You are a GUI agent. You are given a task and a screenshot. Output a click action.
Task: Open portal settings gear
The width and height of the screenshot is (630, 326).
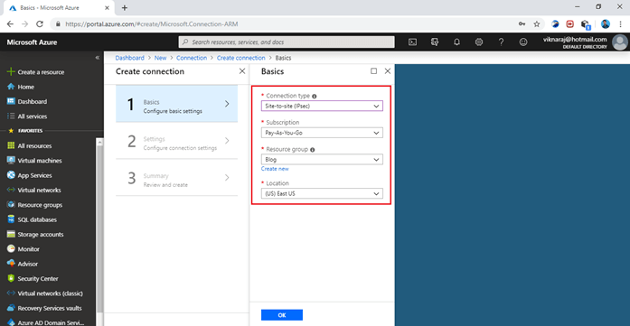[x=478, y=42]
